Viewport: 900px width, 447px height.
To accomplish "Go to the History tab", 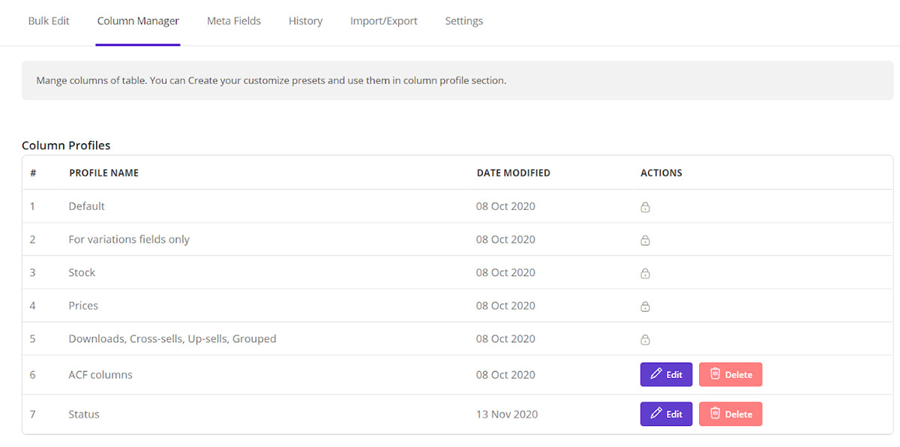I will [x=305, y=21].
